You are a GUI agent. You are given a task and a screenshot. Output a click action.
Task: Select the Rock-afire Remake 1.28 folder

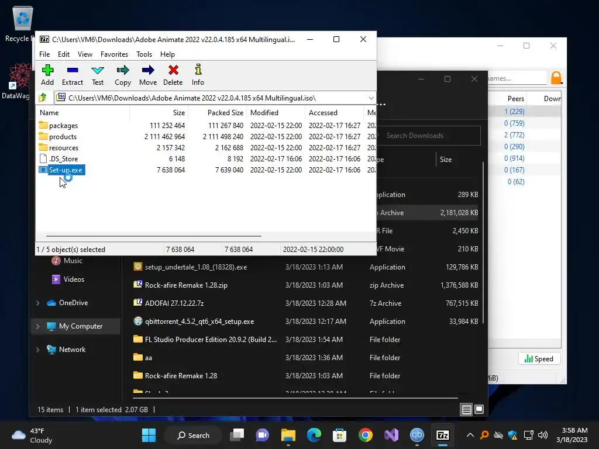pos(181,376)
